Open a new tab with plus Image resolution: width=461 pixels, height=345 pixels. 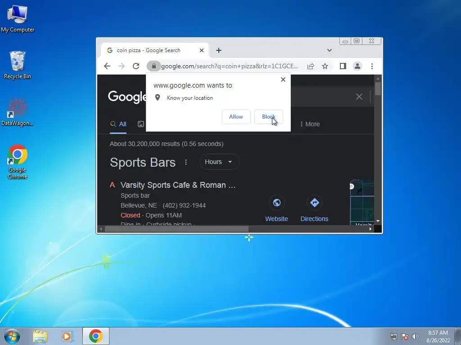219,50
